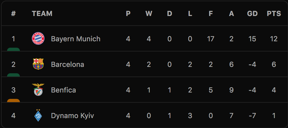Open the Benfica team name
The width and height of the screenshot is (288, 128).
tap(63, 90)
